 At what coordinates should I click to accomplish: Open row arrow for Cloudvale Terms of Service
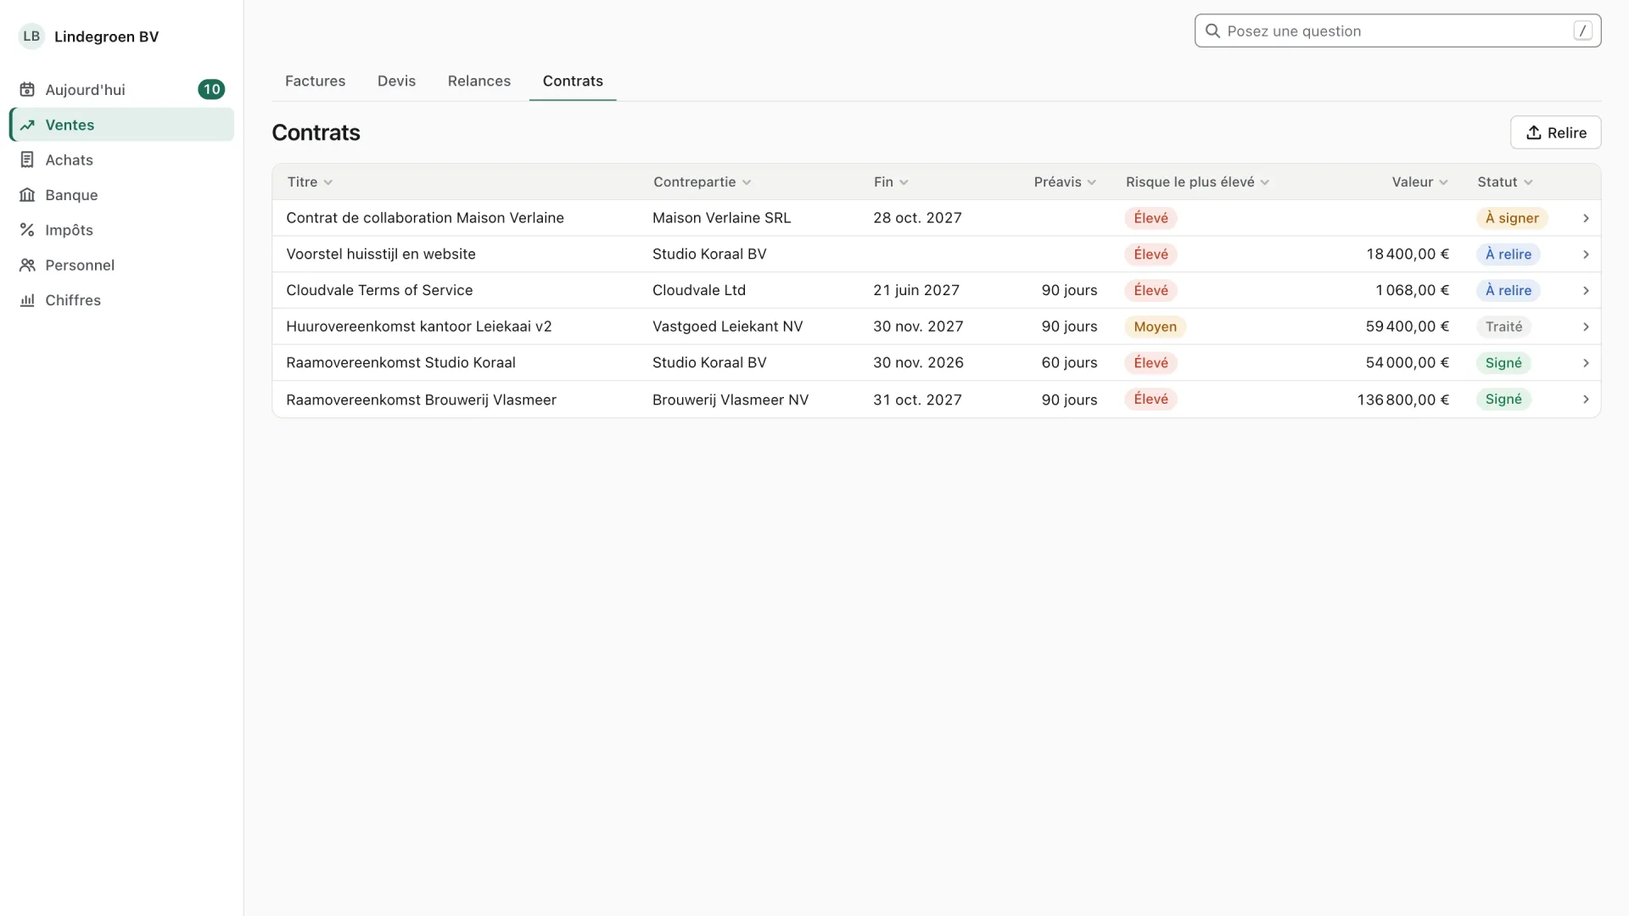(1586, 290)
